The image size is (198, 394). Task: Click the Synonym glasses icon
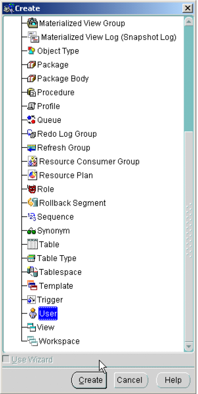31,231
